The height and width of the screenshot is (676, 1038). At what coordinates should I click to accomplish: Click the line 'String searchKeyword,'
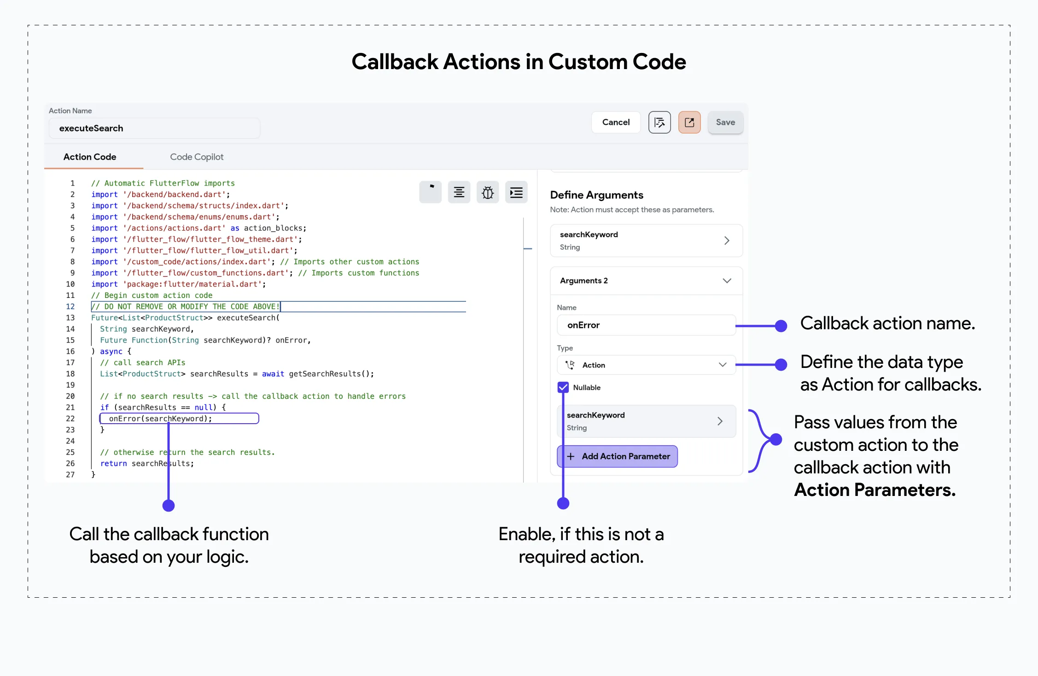point(147,329)
